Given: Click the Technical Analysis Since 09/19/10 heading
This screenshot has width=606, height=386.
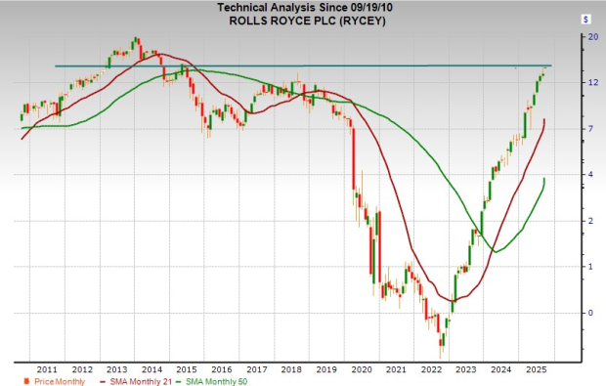Looking at the screenshot, I should pyautogui.click(x=305, y=8).
